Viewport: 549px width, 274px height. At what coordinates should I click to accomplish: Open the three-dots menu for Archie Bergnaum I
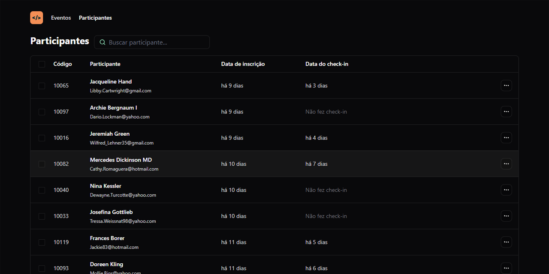point(506,112)
